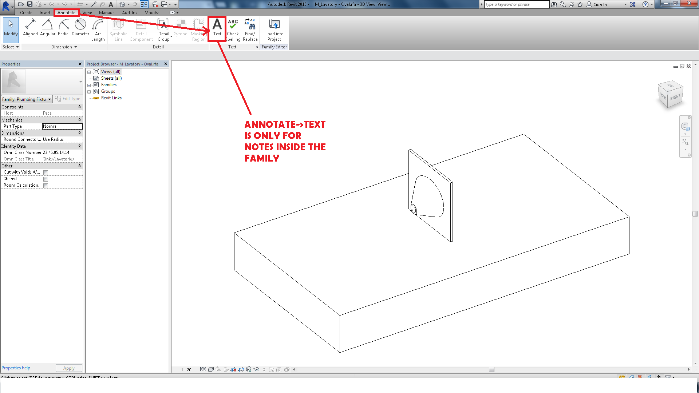Viewport: 699px width, 393px height.
Task: Check Cut with Voids When Loaded
Action: coord(46,172)
